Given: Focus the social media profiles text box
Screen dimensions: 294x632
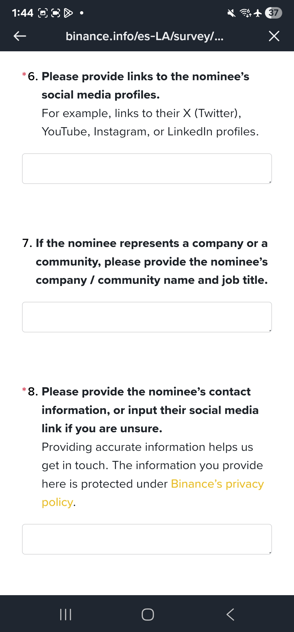Looking at the screenshot, I should 147,168.
